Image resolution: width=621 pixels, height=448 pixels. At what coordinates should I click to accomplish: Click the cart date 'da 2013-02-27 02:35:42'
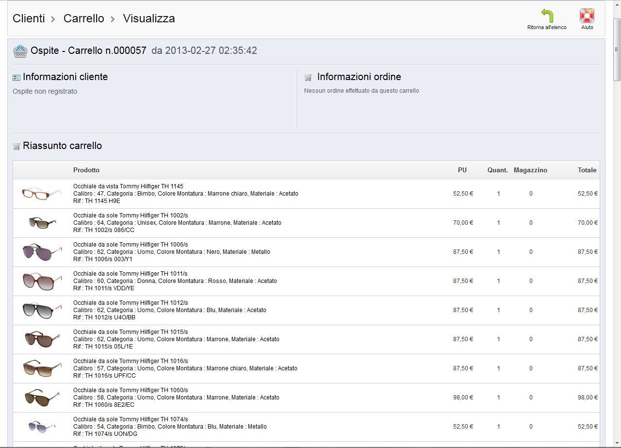point(204,50)
